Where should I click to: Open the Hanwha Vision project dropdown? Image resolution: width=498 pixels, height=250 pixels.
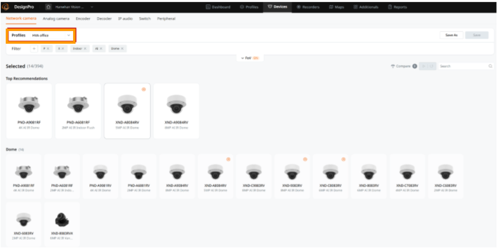74,6
